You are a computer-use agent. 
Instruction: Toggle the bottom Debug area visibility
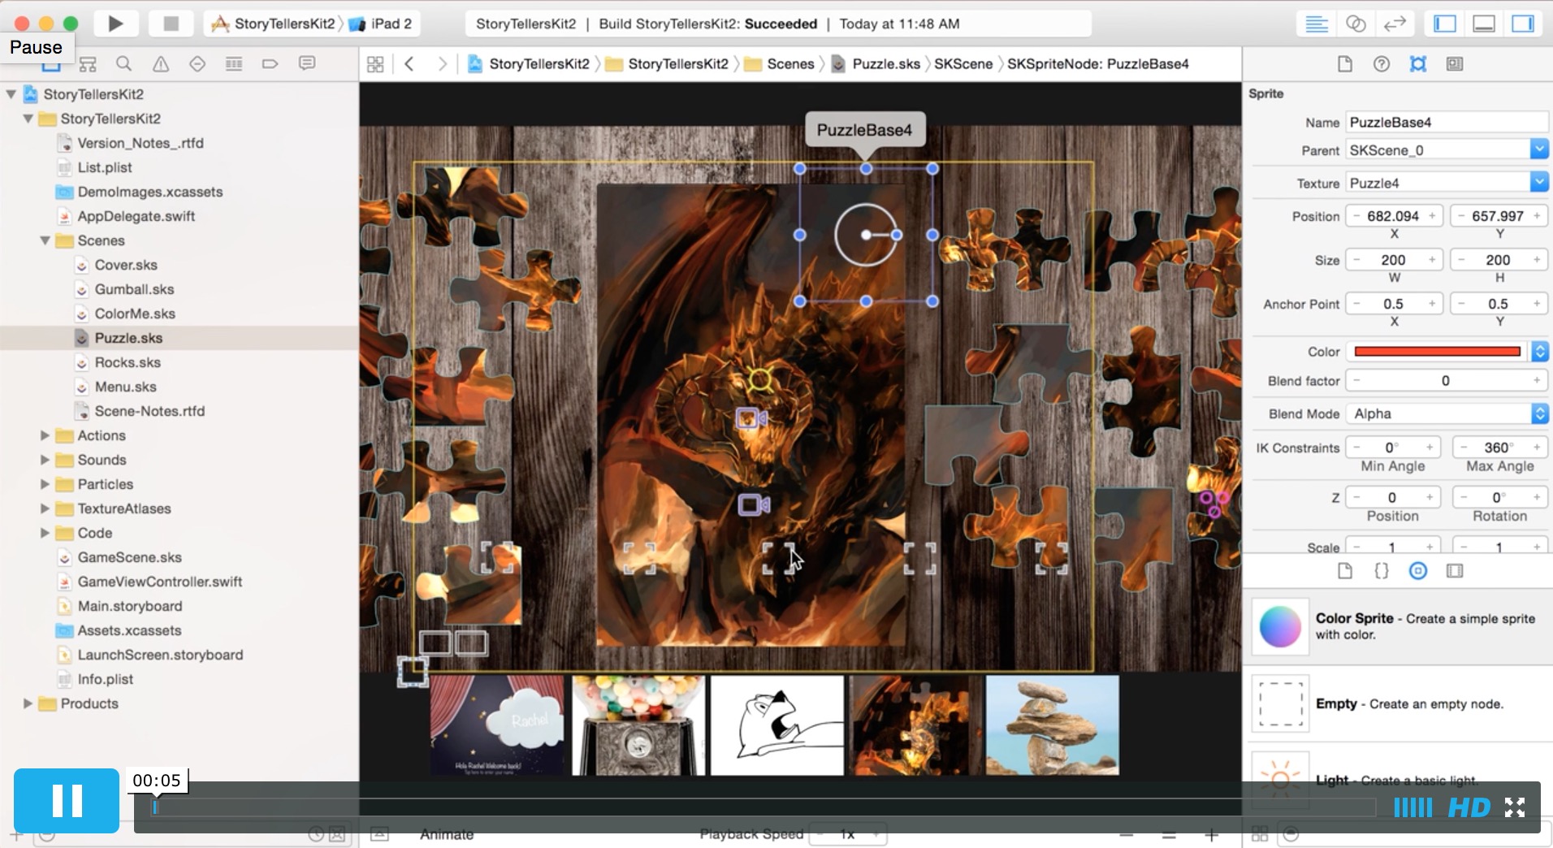(x=1484, y=24)
